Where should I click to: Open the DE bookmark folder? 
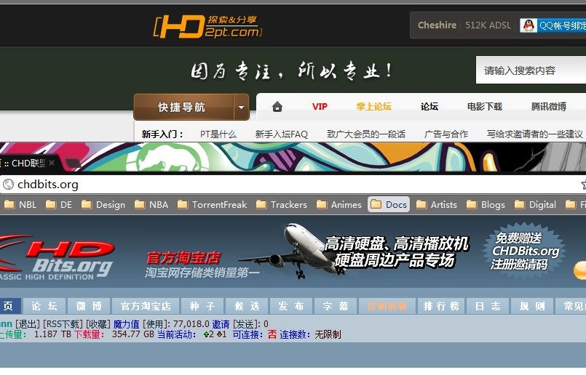(59, 204)
